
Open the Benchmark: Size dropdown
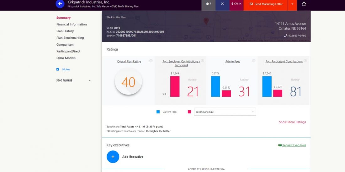(x=225, y=112)
